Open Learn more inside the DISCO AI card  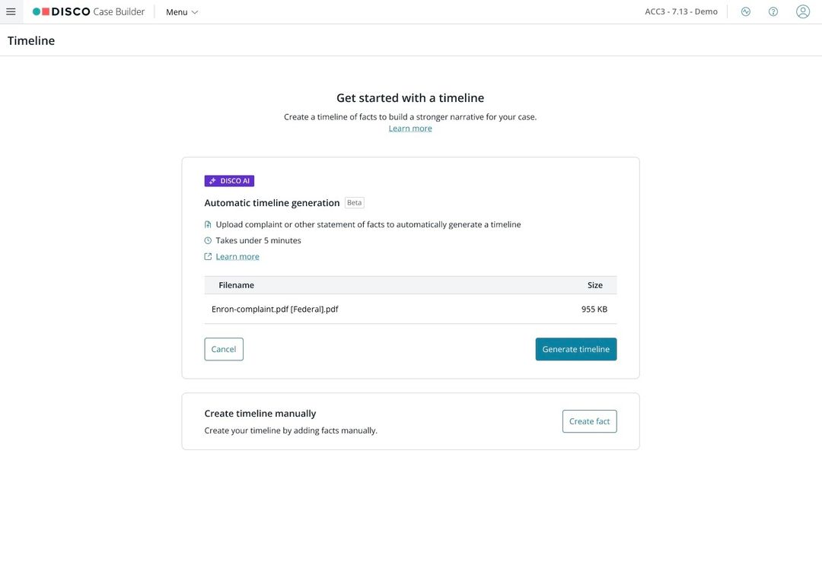[x=237, y=255]
